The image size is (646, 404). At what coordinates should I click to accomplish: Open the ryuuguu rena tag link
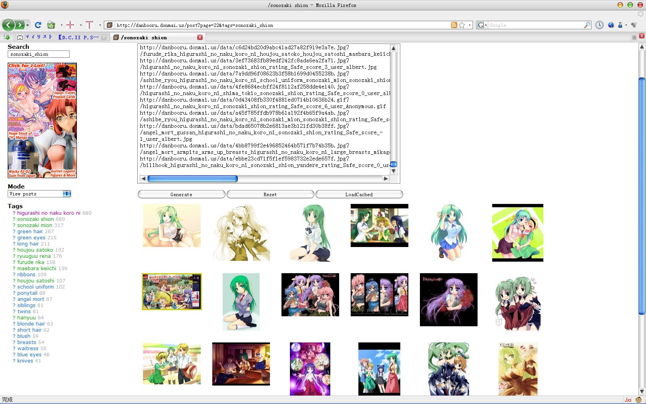(x=34, y=256)
